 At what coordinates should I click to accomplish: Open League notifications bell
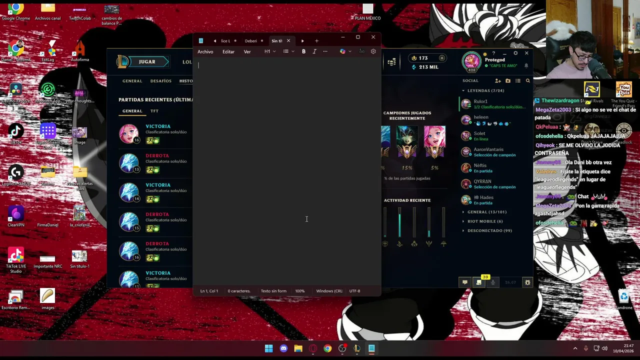[x=526, y=65]
